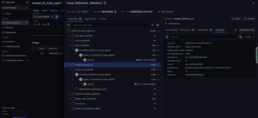
Task: Switch to the Spans tab
Action: point(44,10)
